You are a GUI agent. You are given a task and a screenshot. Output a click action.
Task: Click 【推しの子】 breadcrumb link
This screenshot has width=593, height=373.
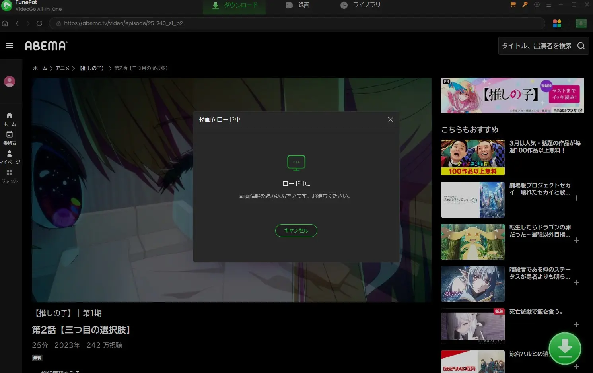92,68
